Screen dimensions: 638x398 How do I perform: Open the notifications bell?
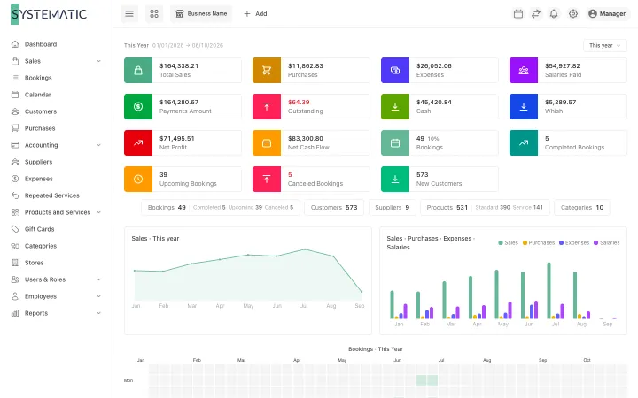[554, 14]
